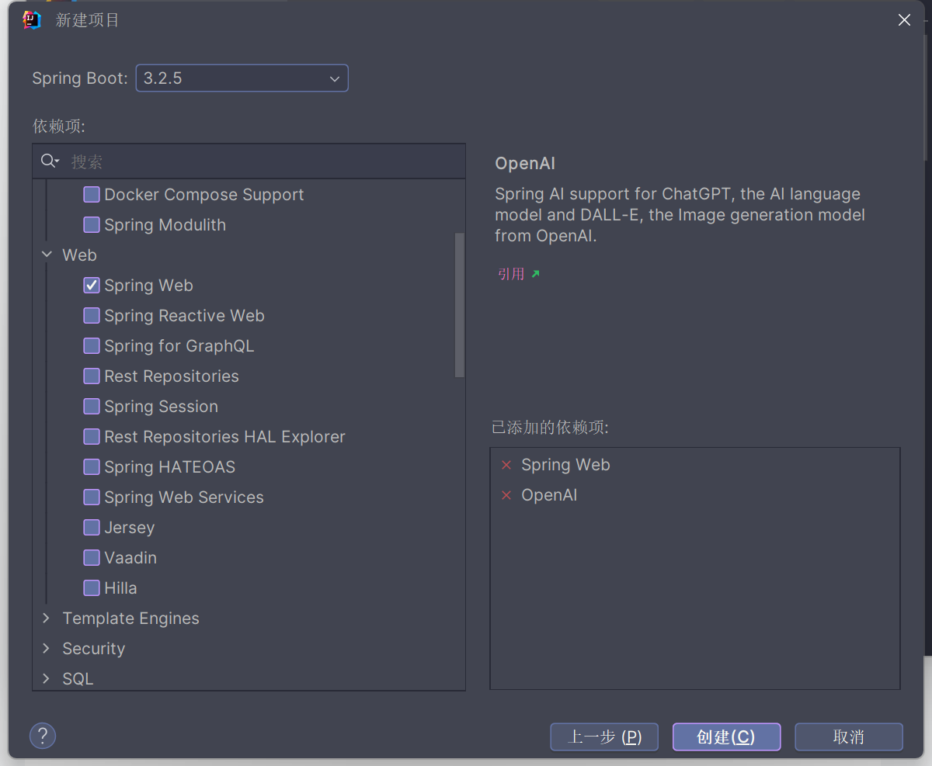Remove Spring Web from added dependencies

coord(506,465)
